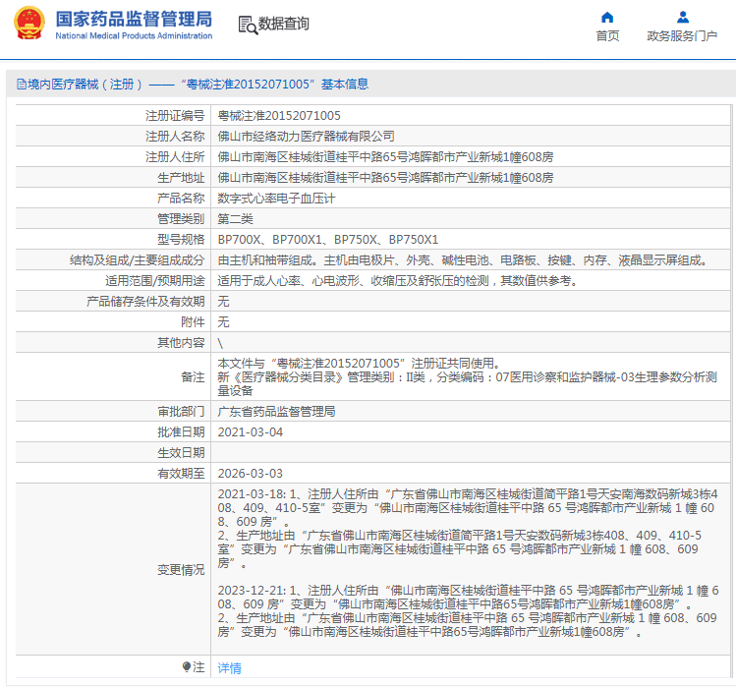Click the 产品名称 row label
Viewport: 736px width, 687px height.
(x=181, y=199)
